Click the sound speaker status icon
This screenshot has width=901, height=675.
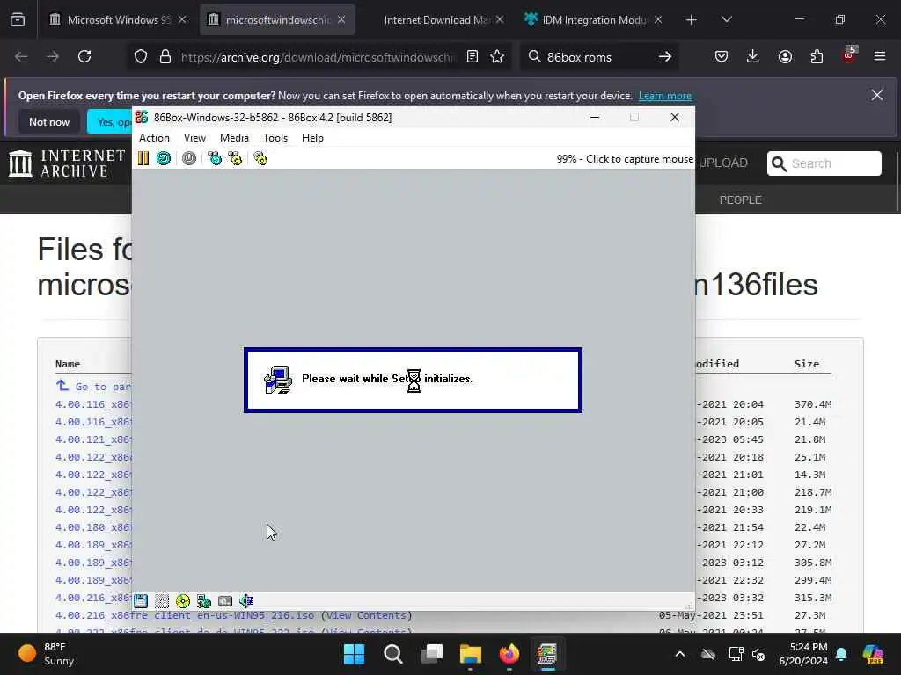246,601
